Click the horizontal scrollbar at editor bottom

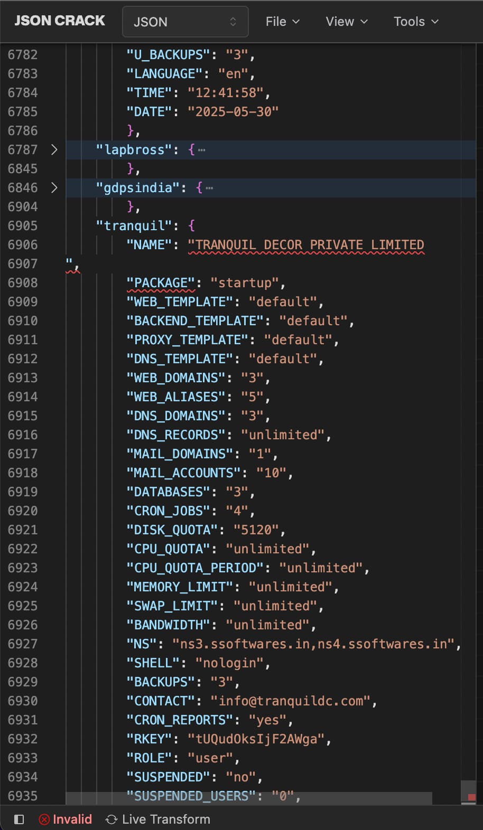pyautogui.click(x=249, y=798)
